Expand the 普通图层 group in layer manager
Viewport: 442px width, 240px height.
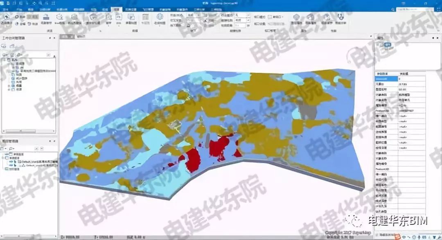tap(3, 158)
